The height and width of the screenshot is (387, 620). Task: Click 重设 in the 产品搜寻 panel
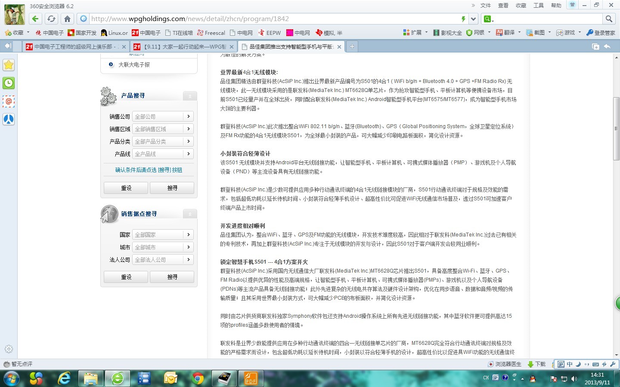(126, 188)
